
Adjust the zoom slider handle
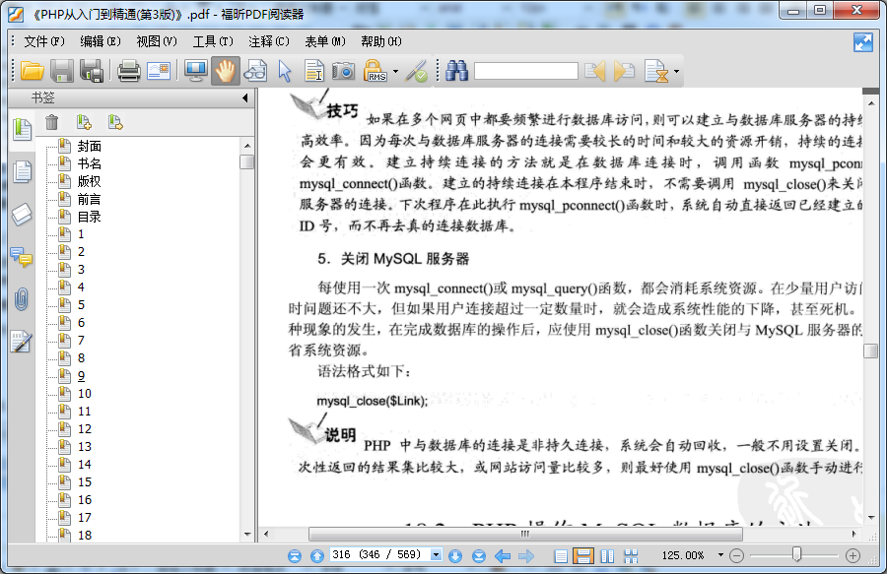796,554
